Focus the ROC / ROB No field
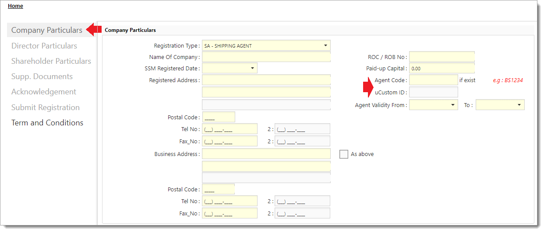Screen dimensions: 544x232 tap(442, 57)
